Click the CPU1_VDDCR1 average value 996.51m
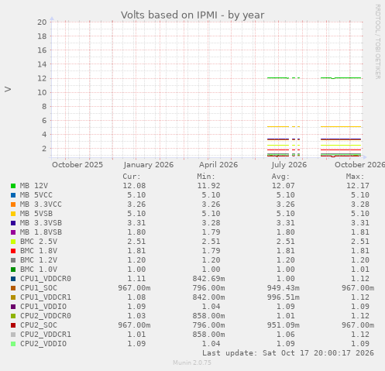This screenshot has width=385, height=371. (x=284, y=297)
